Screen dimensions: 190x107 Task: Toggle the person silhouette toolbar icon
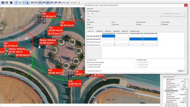pyautogui.click(x=28, y=3)
